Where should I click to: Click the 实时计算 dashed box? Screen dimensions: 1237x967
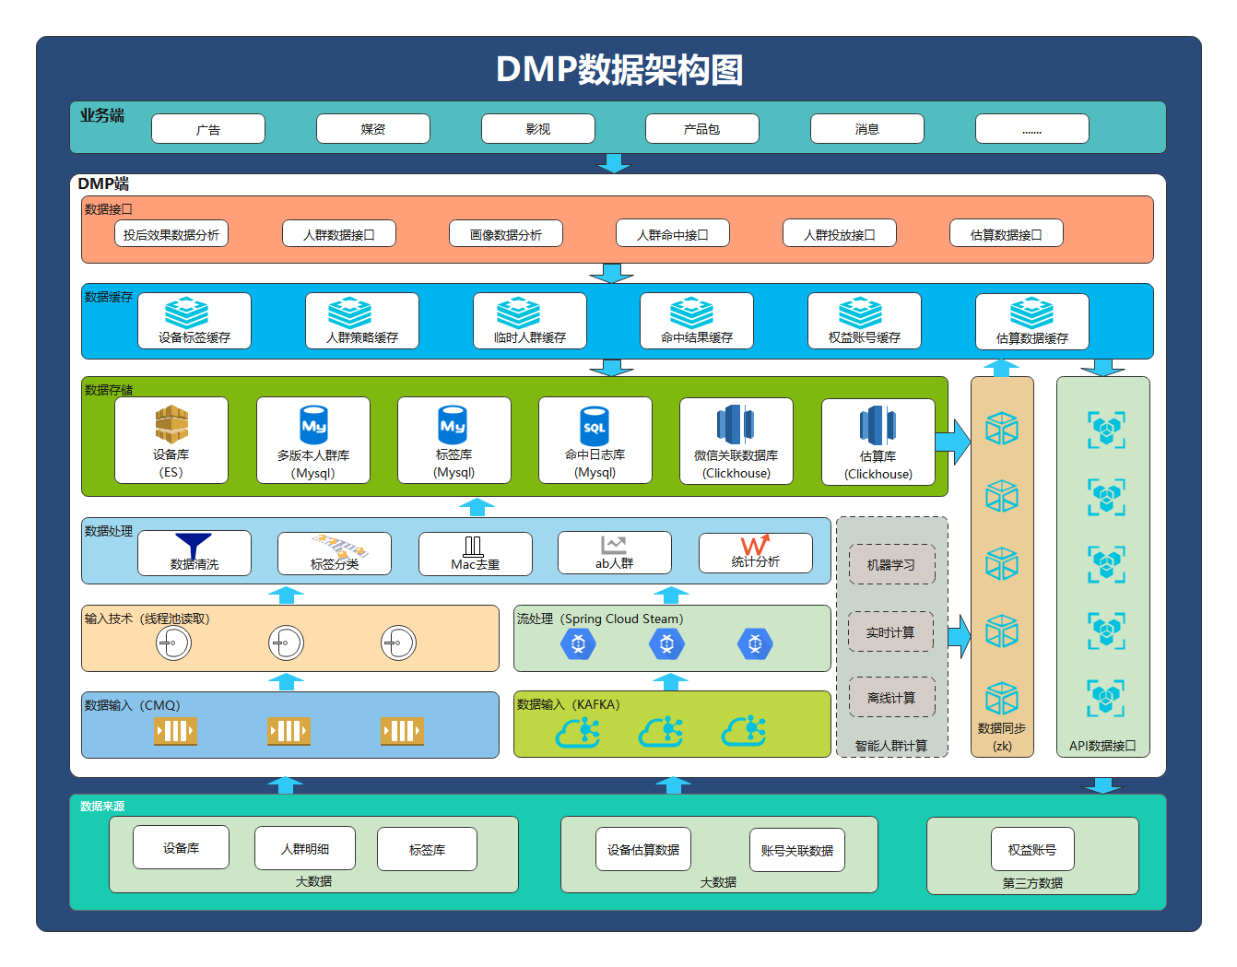891,632
